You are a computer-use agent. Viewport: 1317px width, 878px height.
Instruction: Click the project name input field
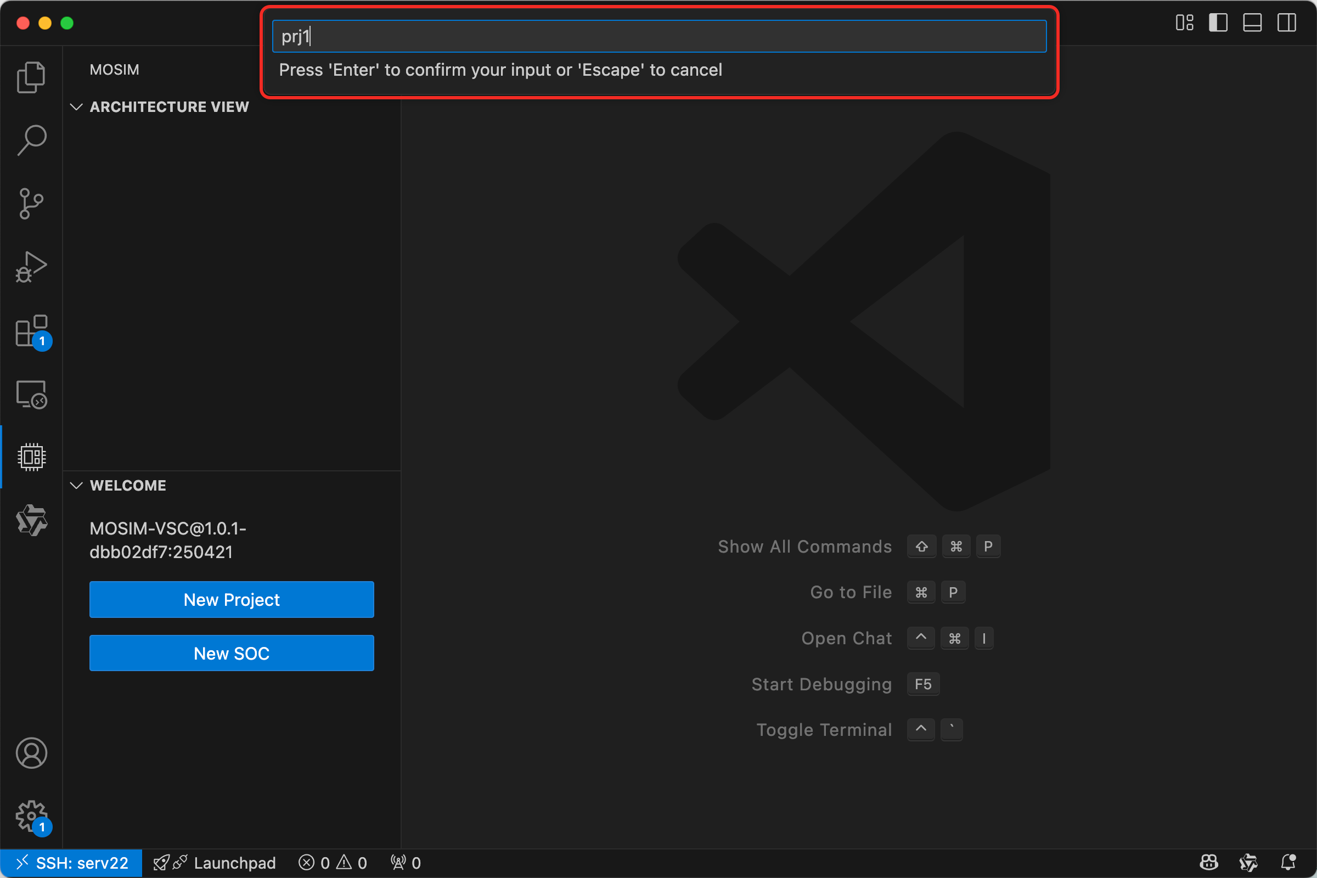point(659,36)
